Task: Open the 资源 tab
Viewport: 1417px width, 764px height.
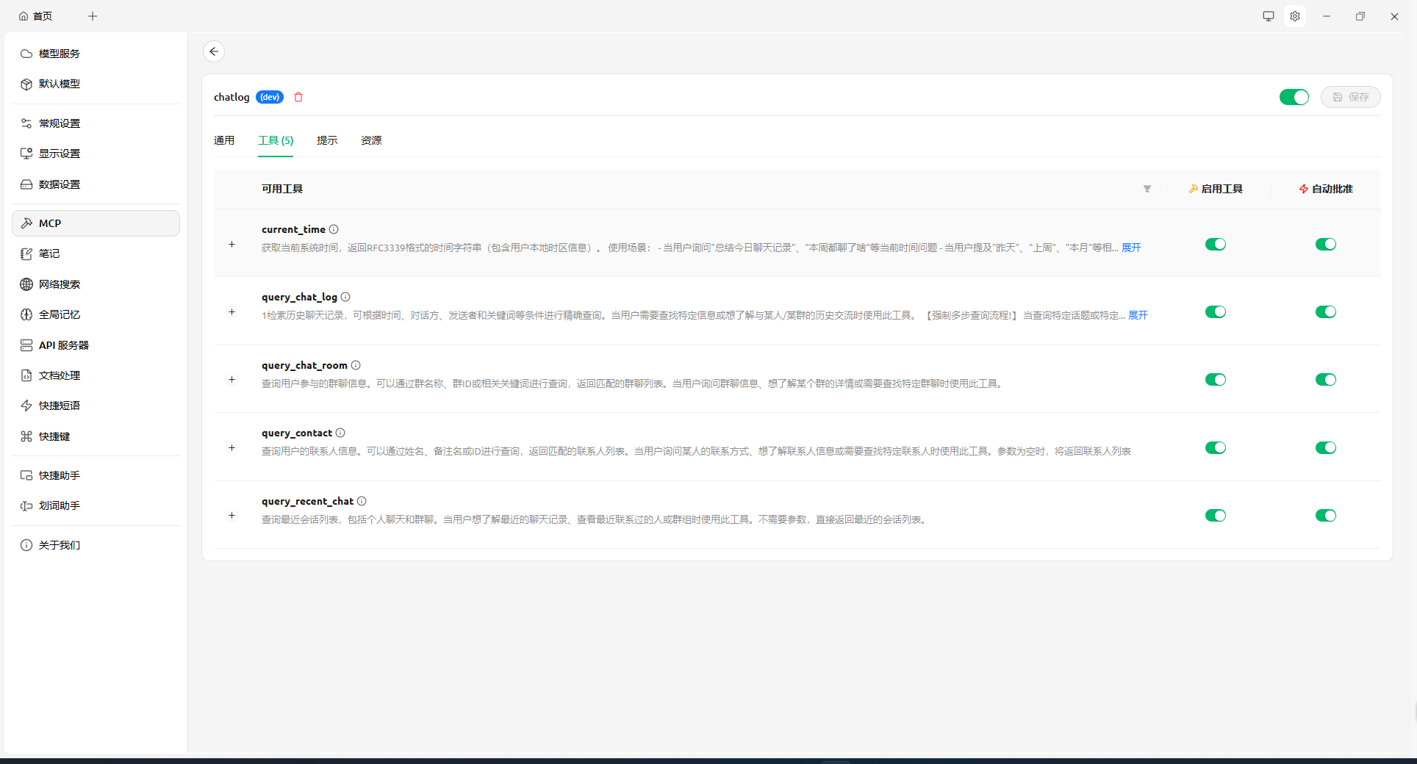Action: [371, 140]
